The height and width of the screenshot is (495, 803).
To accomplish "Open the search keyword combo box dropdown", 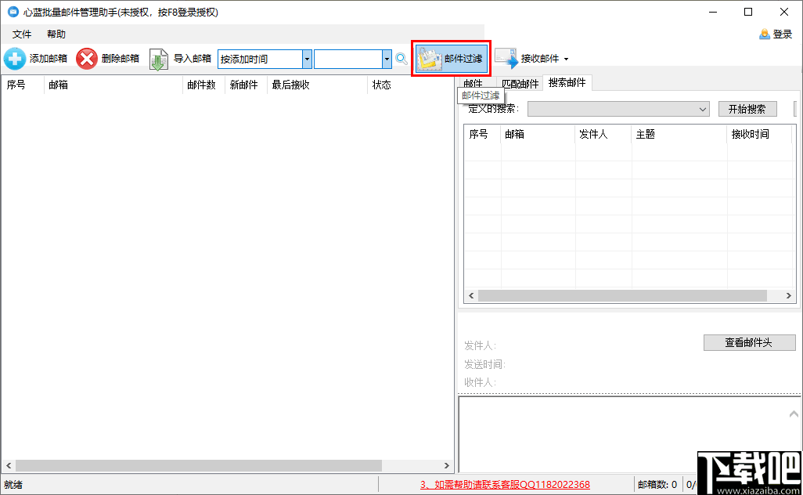I will click(x=387, y=58).
